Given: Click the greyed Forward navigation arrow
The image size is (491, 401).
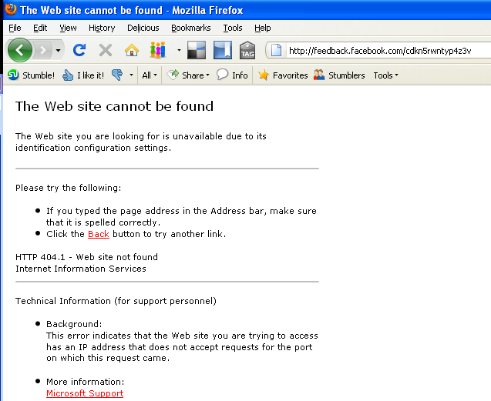Looking at the screenshot, I should coord(43,50).
